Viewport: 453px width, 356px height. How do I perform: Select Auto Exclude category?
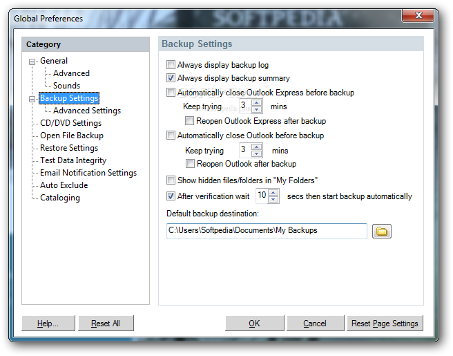(x=64, y=185)
